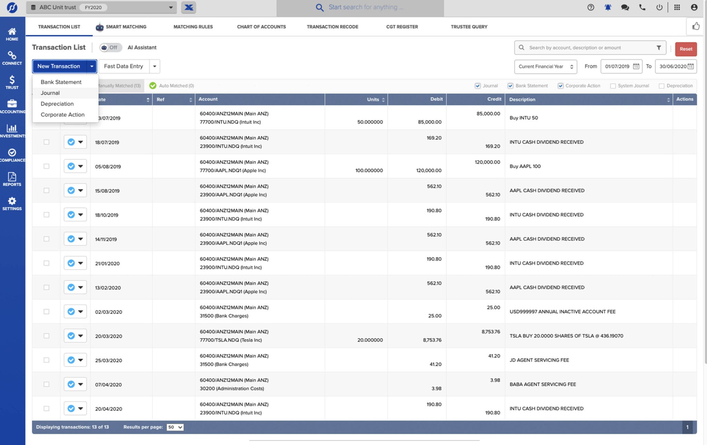The width and height of the screenshot is (707, 445).
Task: Click the Excel export icon near entity selector
Action: click(188, 7)
